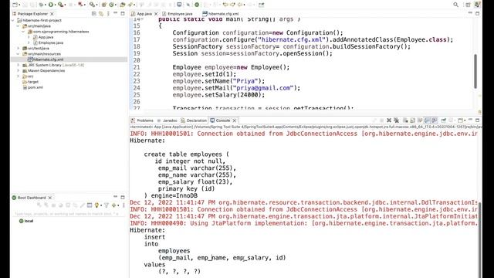
Task: Open the New wizard dropdown arrow
Action: click(x=19, y=5)
